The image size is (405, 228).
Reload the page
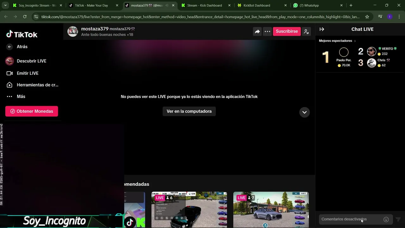point(25,17)
